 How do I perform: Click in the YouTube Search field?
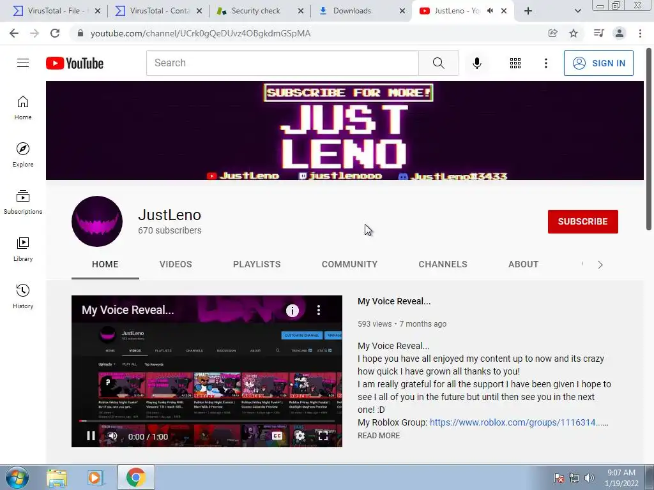(282, 63)
